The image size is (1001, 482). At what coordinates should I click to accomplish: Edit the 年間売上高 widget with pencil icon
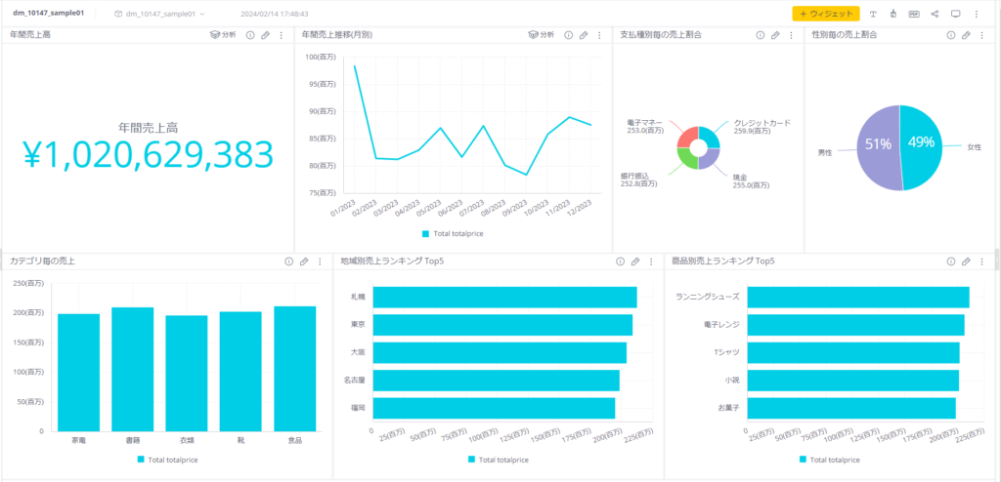pos(265,35)
